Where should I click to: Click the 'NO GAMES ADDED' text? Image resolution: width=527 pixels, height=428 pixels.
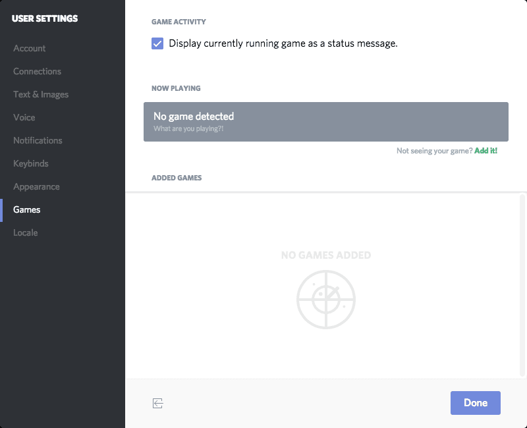325,255
